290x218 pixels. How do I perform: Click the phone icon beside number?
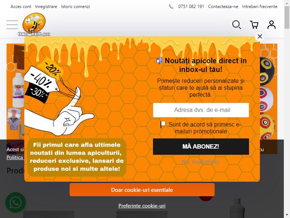(x=171, y=7)
